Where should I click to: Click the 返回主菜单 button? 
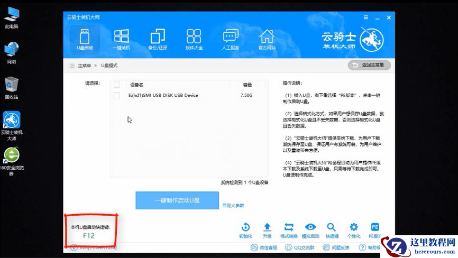point(369,65)
